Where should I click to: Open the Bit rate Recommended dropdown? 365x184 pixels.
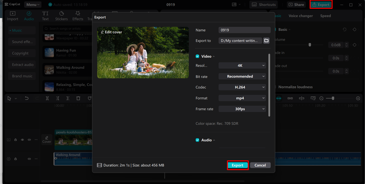tap(242, 76)
